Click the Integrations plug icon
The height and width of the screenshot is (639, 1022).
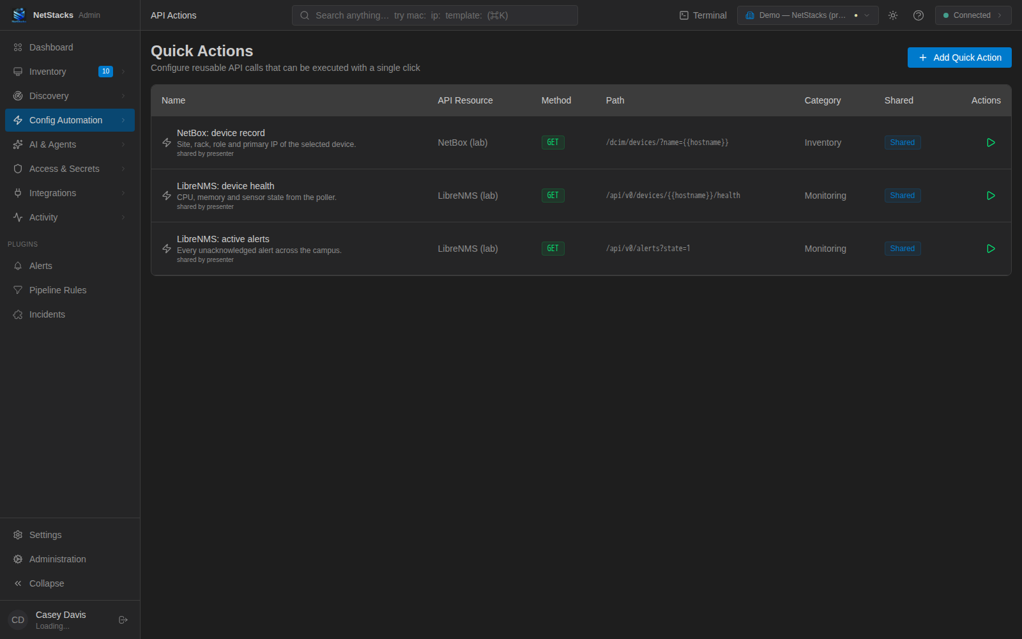(18, 193)
